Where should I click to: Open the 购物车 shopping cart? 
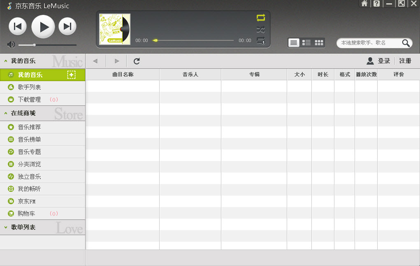click(x=25, y=213)
